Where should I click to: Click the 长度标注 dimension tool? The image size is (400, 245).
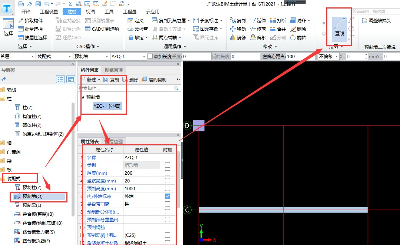pos(207,20)
